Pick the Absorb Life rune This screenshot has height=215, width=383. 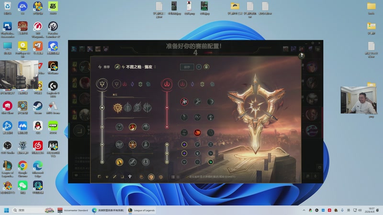tap(119, 127)
